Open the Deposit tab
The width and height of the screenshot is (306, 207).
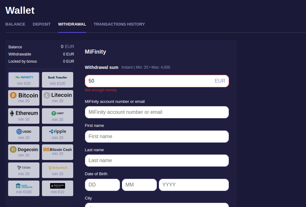click(42, 24)
